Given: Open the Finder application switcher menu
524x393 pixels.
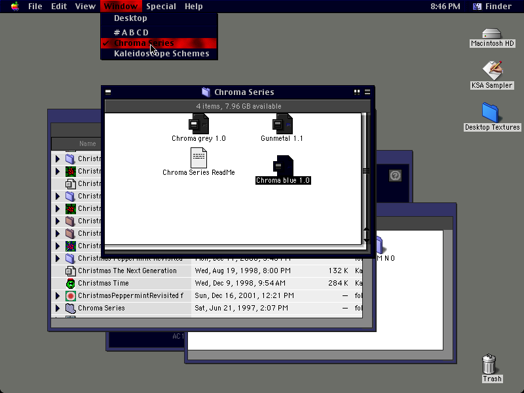Looking at the screenshot, I should coord(493,7).
